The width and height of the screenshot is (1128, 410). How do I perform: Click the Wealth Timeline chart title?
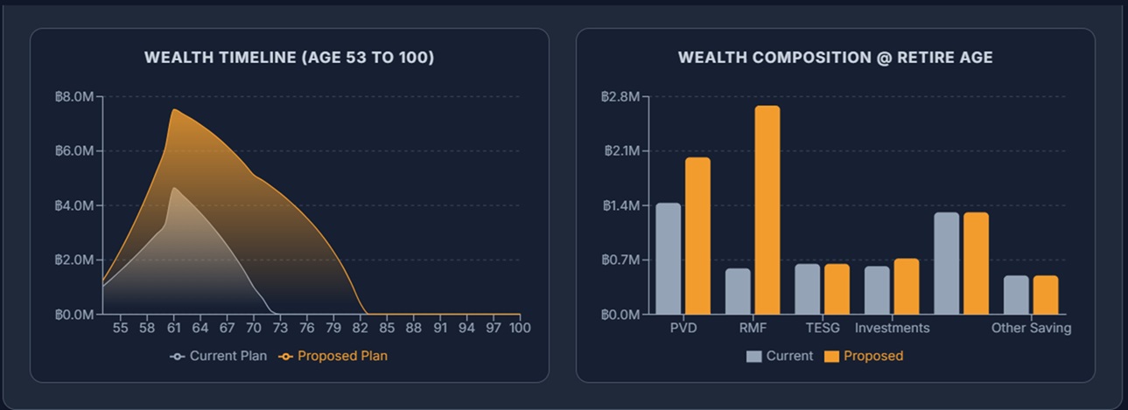tap(289, 58)
